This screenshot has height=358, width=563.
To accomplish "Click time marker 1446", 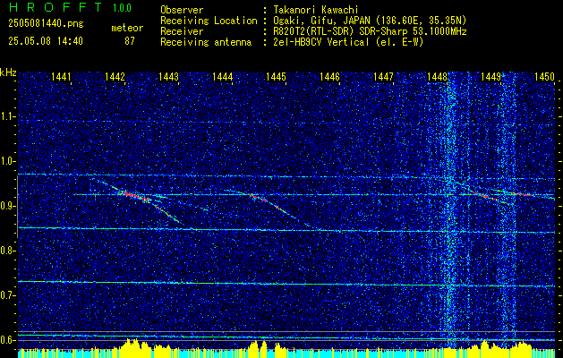I will click(x=329, y=76).
